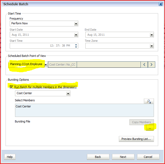165x164 pixels.
Task: Increase start time with up spinner arrow
Action: (76, 45)
